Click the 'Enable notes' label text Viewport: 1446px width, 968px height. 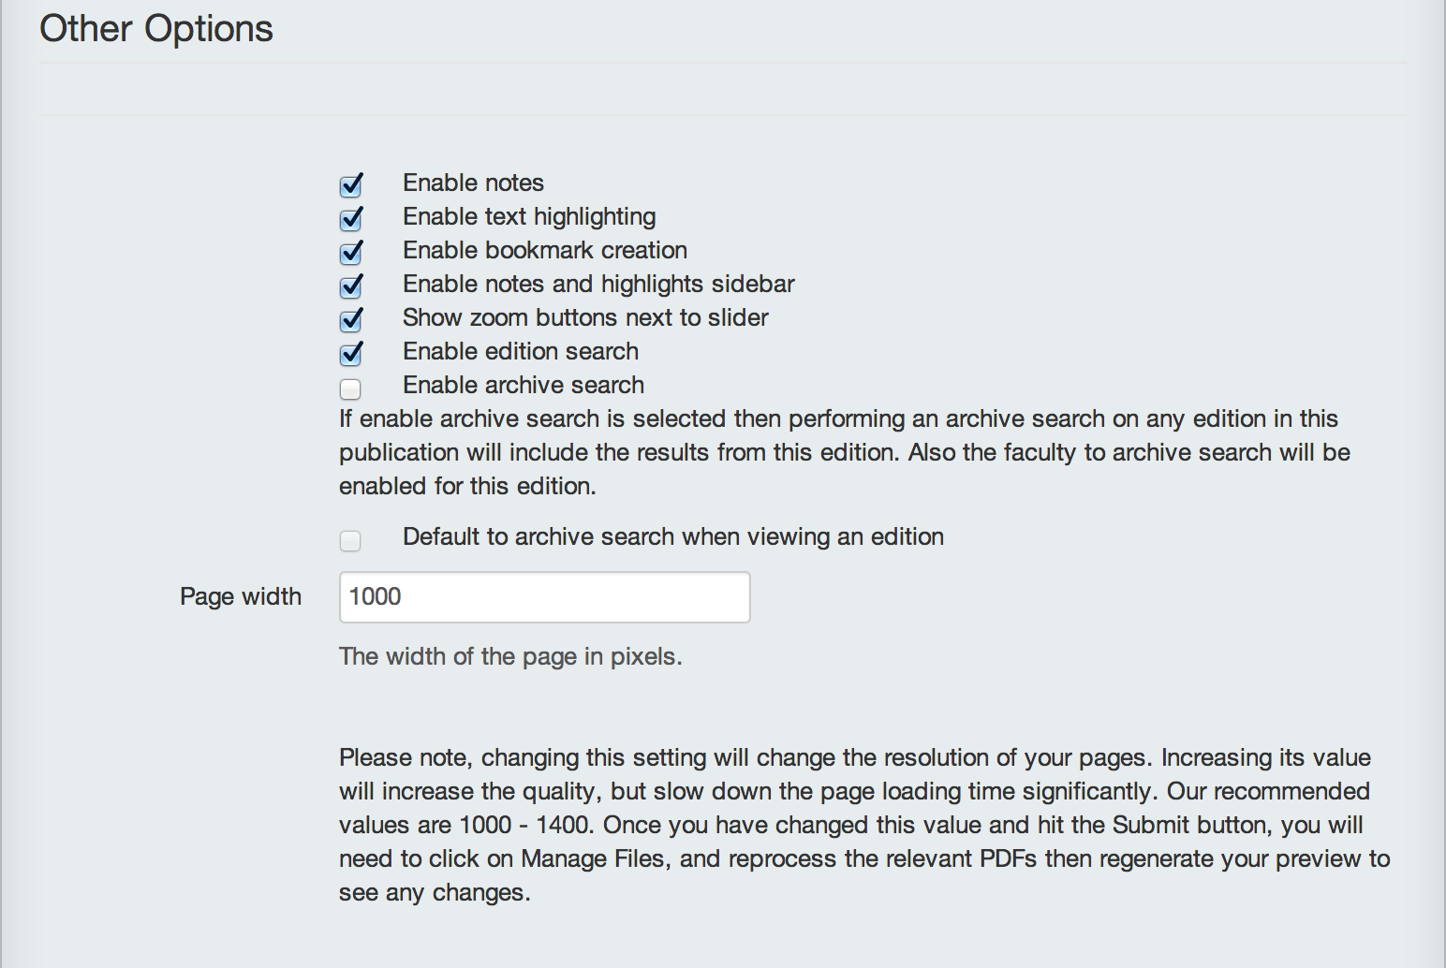tap(473, 183)
